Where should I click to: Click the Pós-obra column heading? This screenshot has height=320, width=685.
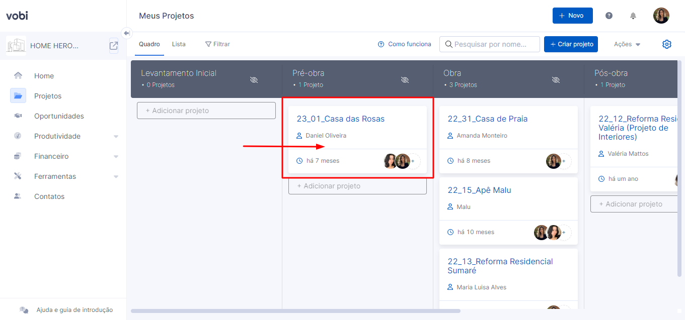pyautogui.click(x=611, y=73)
